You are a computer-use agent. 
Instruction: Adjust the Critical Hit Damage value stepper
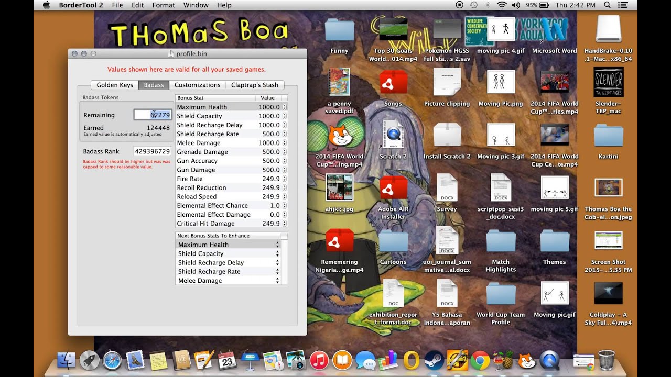tap(284, 224)
